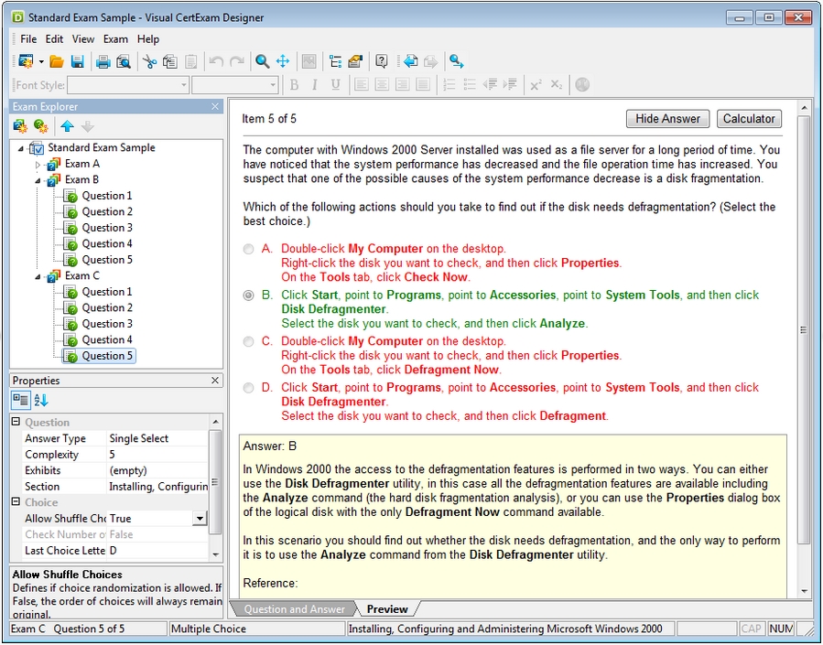Screen dimensions: 823x645
Task: Click the Complexity value field
Action: 157,454
